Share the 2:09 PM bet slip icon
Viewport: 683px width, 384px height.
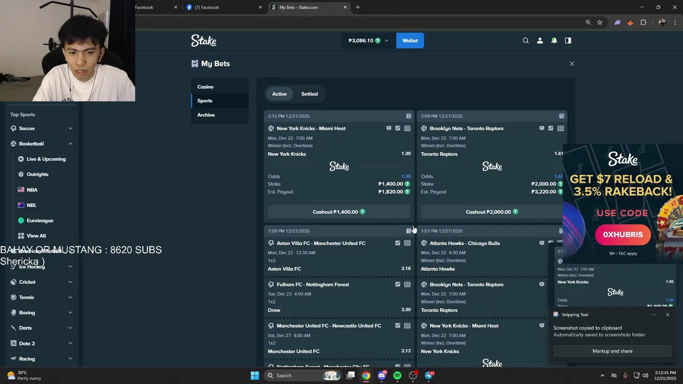[561, 116]
